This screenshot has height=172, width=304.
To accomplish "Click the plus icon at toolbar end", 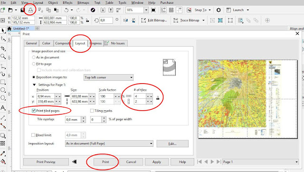I will coord(267,20).
